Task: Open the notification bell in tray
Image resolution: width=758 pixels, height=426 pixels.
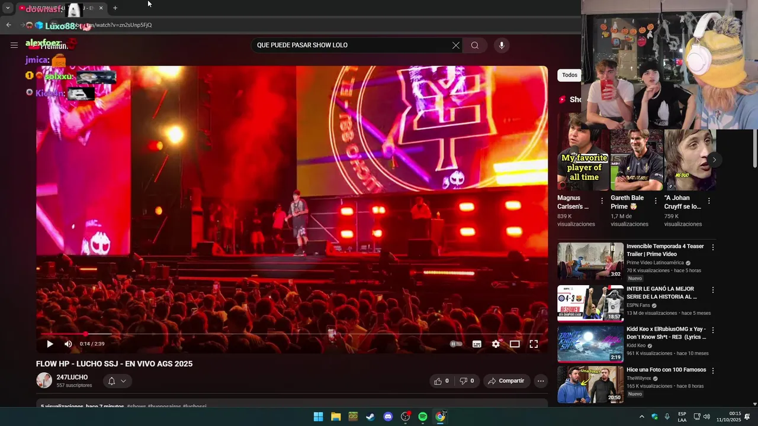Action: click(747, 417)
